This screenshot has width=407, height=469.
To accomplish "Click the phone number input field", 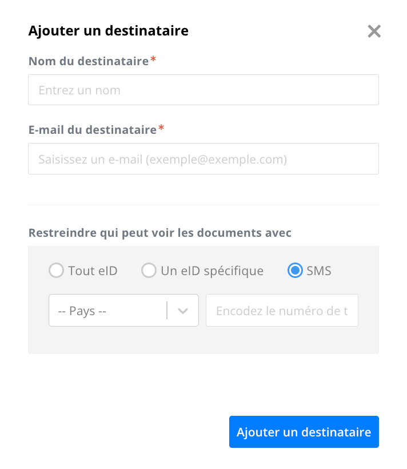I will point(282,310).
